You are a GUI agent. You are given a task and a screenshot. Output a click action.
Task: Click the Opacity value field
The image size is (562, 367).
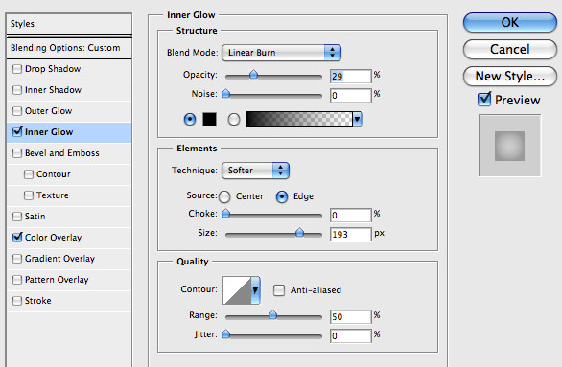point(351,76)
